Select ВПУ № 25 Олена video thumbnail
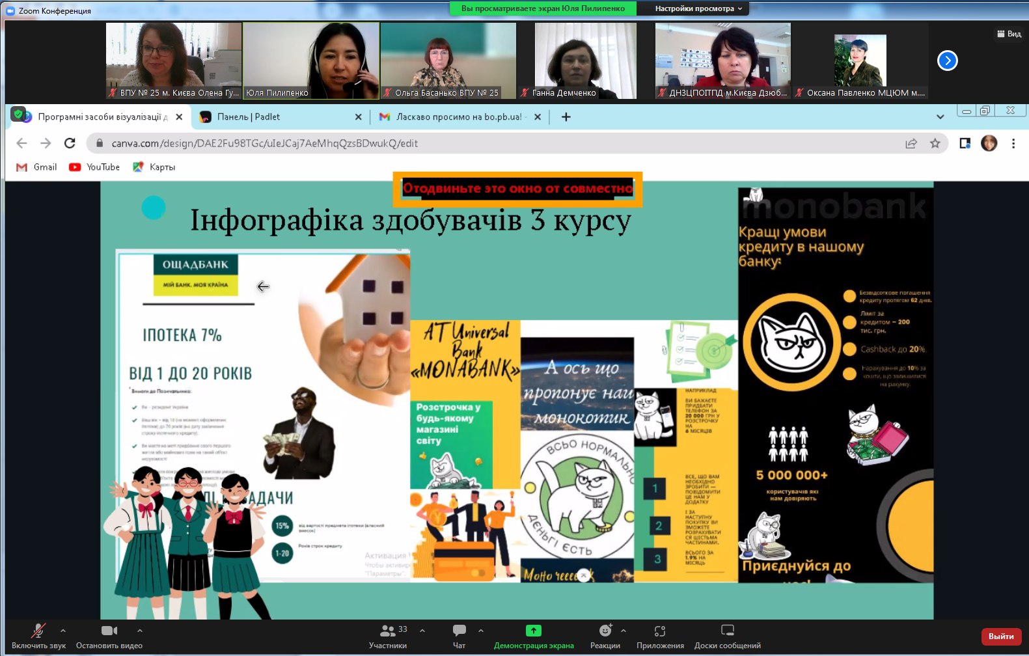The width and height of the screenshot is (1029, 656). (x=174, y=61)
